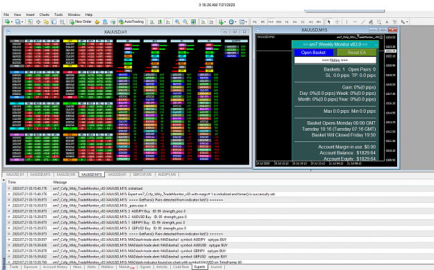Toggle the Market Watch window icon
This screenshot has height=270, width=434.
tap(30, 22)
